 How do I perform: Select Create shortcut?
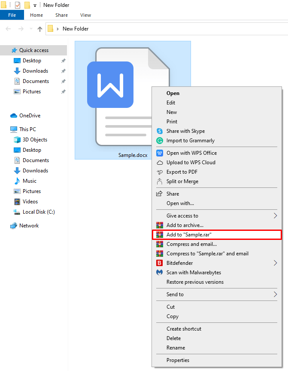point(217,329)
